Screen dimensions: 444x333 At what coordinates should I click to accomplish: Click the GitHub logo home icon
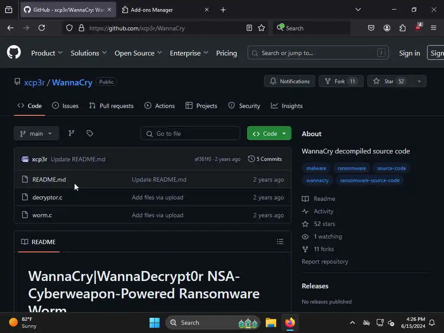tap(13, 52)
